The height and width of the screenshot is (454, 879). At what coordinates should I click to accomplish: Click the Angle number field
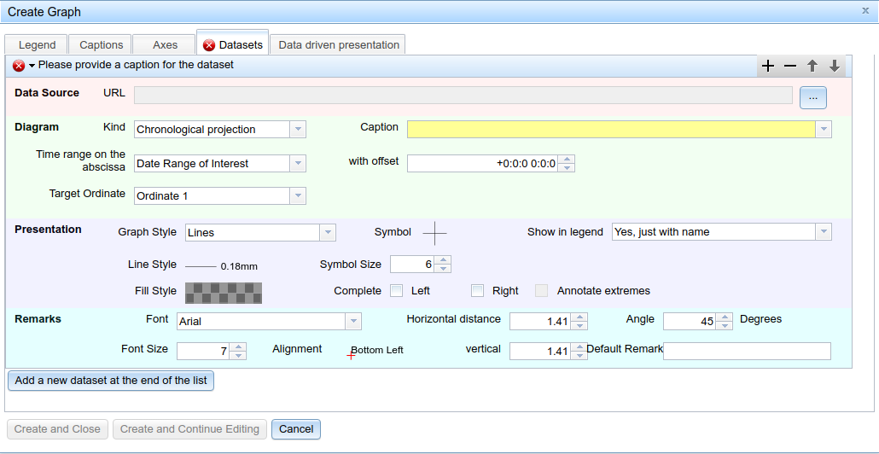[690, 321]
